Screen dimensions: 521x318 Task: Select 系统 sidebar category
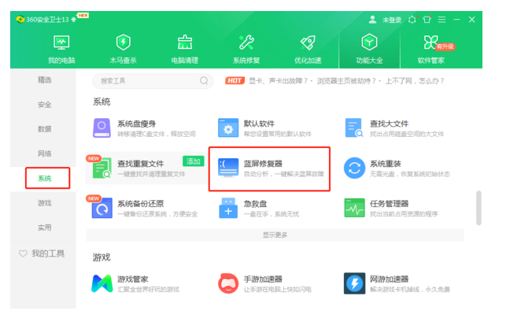point(45,179)
